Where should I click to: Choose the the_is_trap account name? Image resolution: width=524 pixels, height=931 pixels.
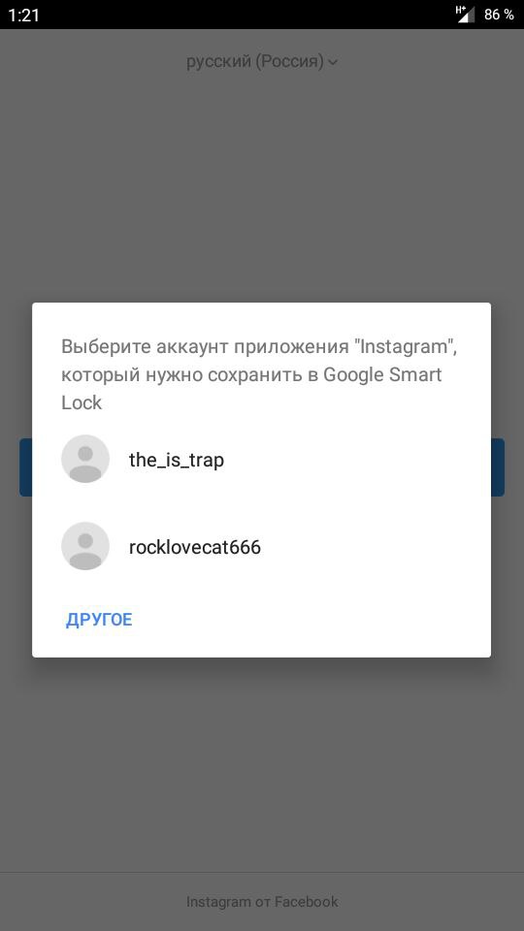coord(177,460)
